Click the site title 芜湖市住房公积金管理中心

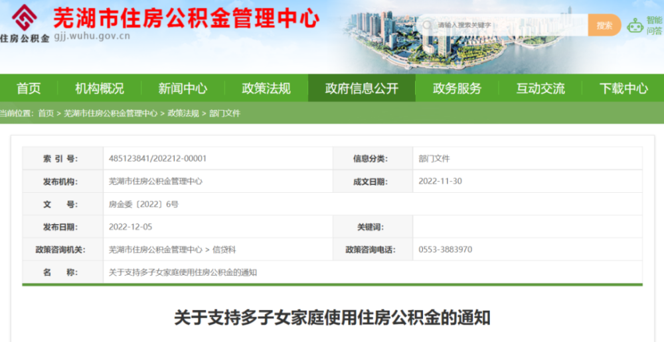[187, 18]
